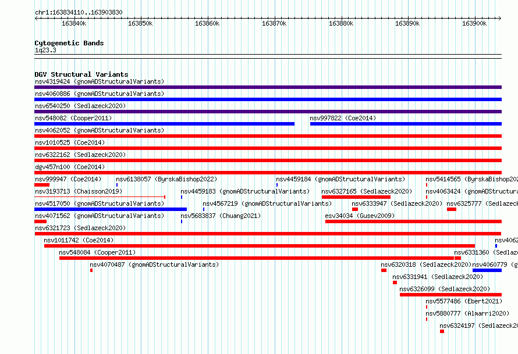Viewport: 518px width, 354px height.
Task: Open the nsv6326099 (Sedlazeck2020) label
Action: pos(445,289)
